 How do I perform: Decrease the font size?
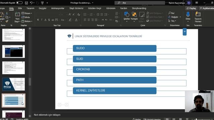click(x=74, y=14)
